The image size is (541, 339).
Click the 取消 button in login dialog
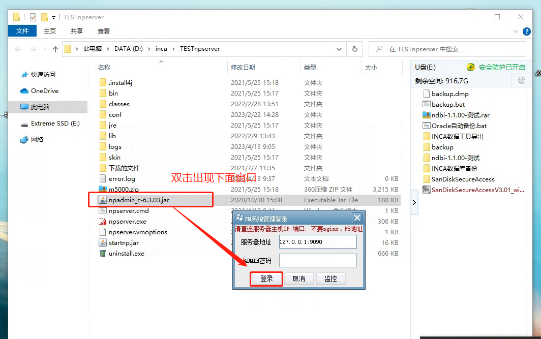tap(299, 279)
